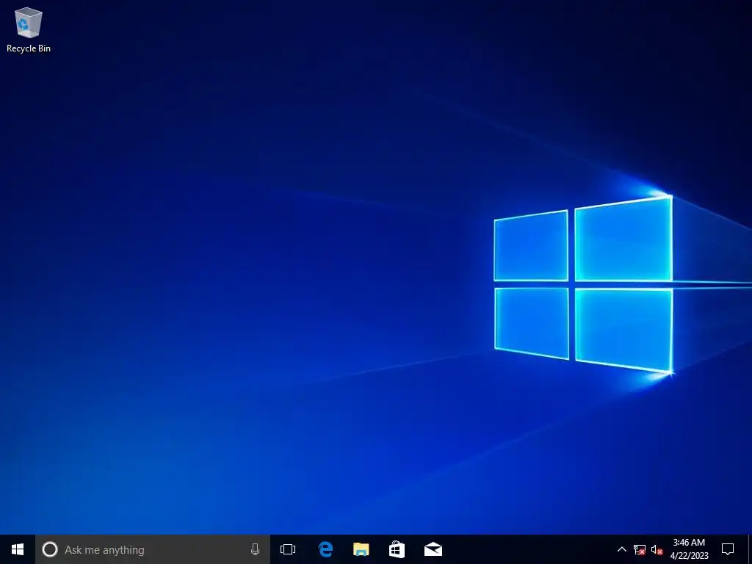752x564 pixels.
Task: Open the Action Center notifications icon
Action: (x=728, y=549)
